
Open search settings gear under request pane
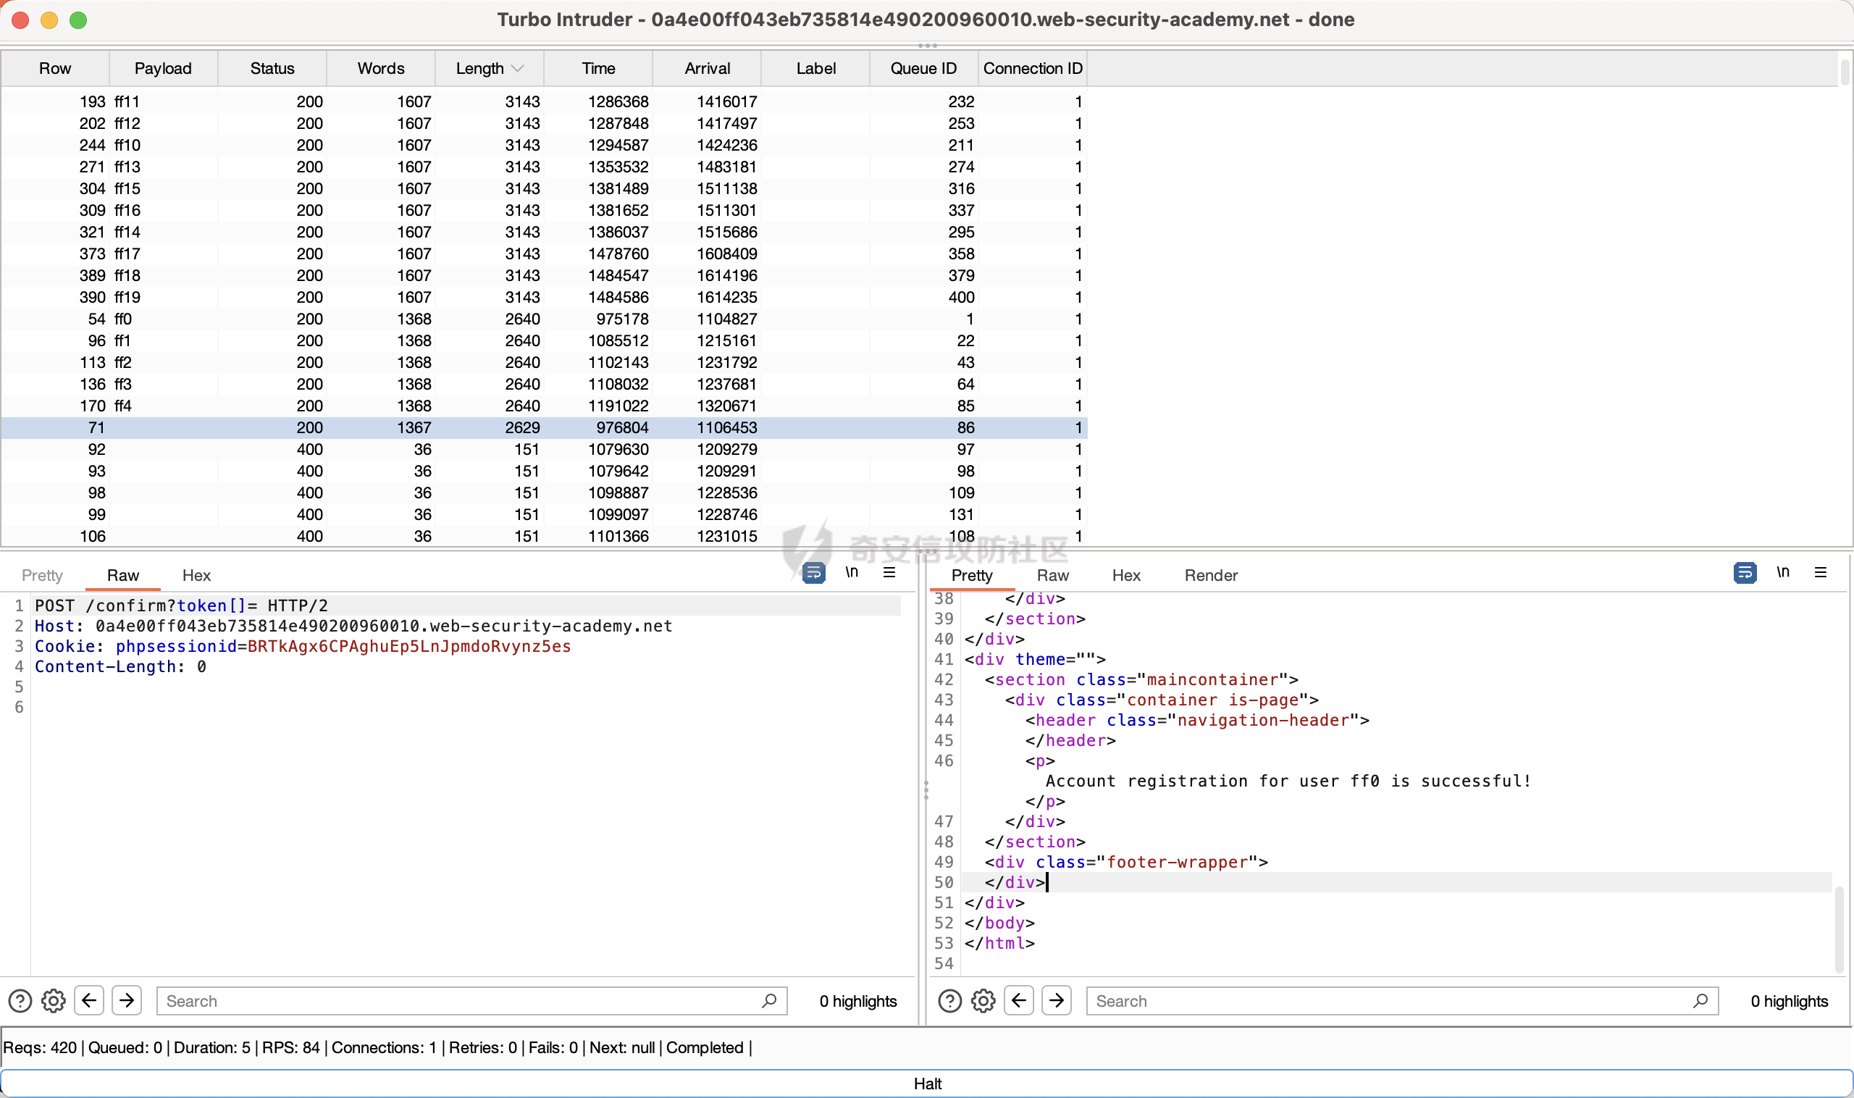click(54, 1000)
